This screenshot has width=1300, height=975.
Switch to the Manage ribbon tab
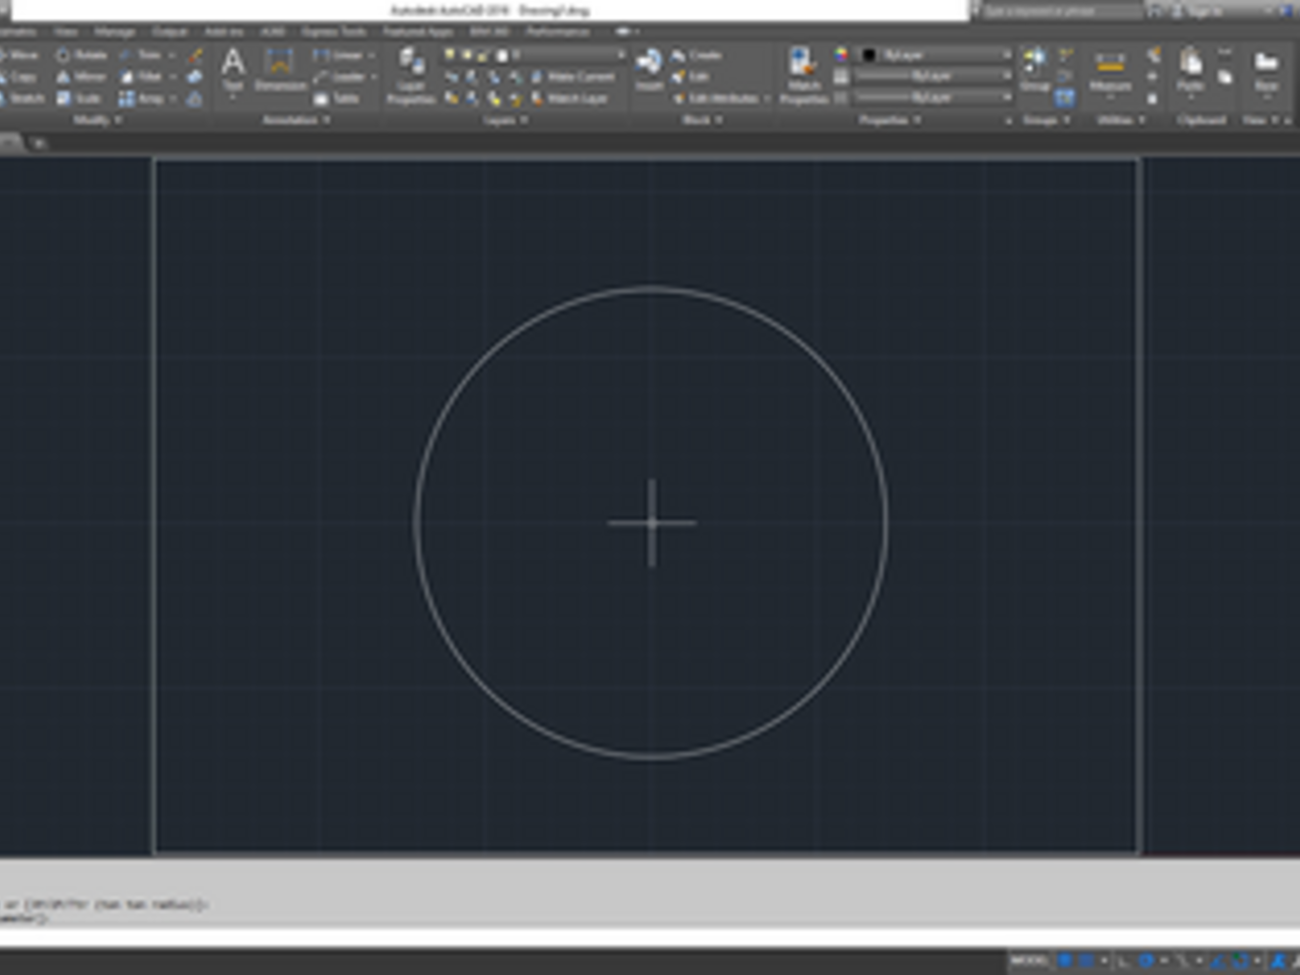coord(115,32)
